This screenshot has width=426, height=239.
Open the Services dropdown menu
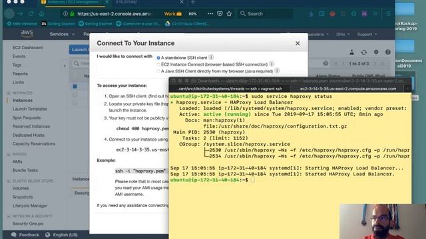click(x=62, y=34)
